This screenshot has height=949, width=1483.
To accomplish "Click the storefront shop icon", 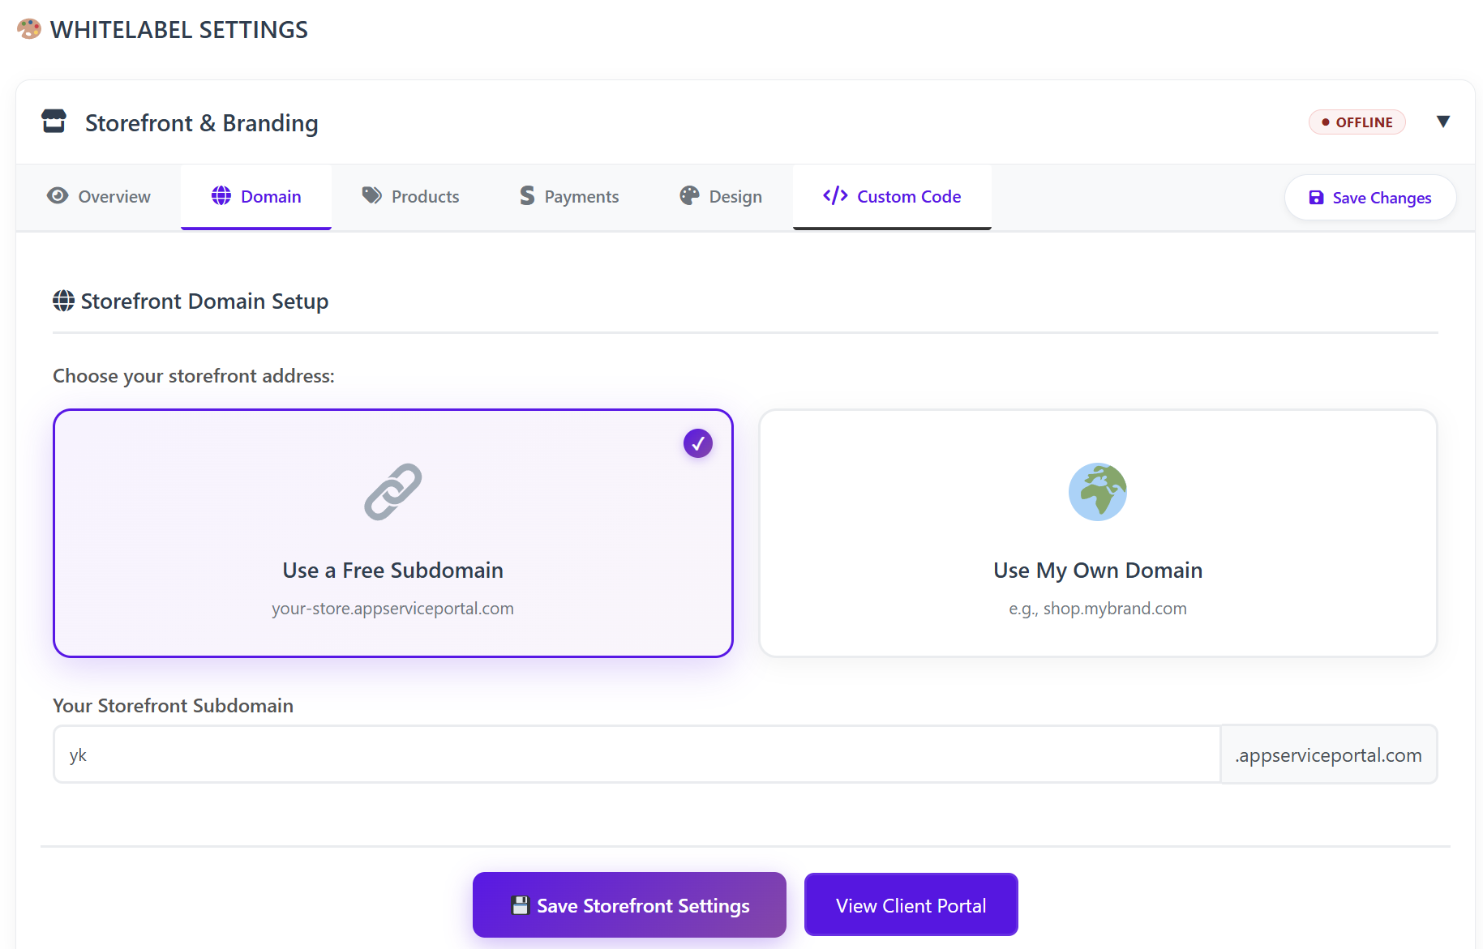I will click(54, 122).
